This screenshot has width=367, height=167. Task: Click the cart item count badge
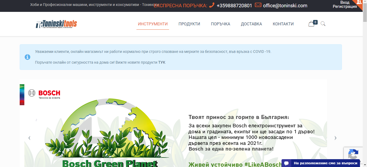pos(315,22)
